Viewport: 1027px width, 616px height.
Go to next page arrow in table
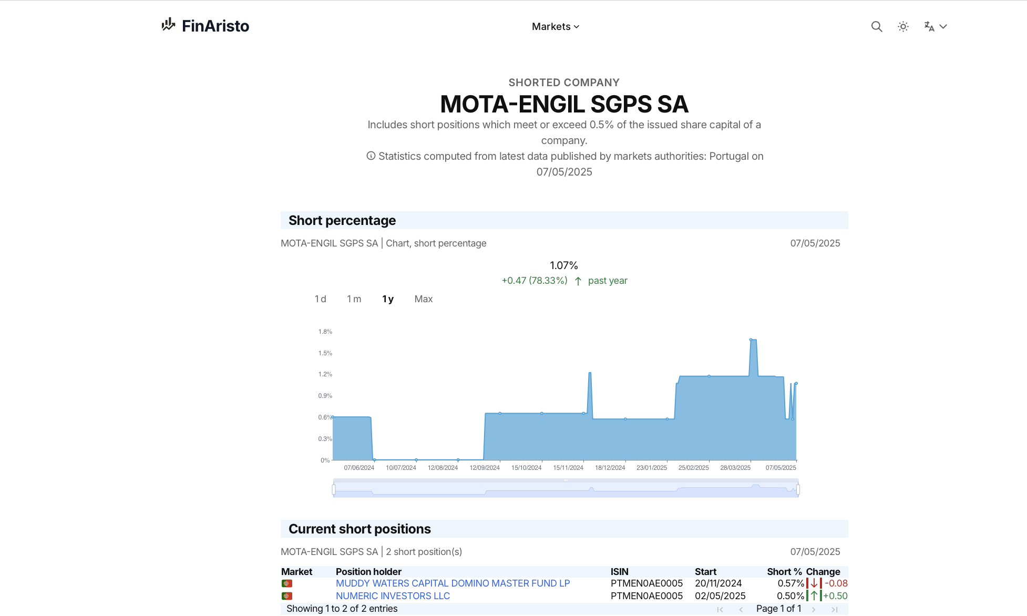tap(814, 609)
